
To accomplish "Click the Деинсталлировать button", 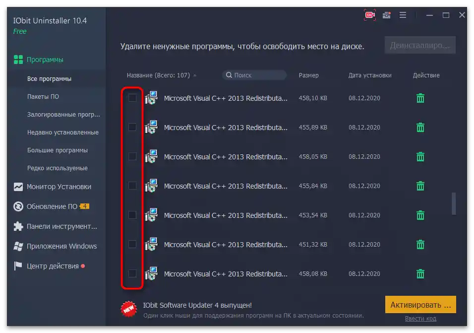I will click(x=420, y=45).
